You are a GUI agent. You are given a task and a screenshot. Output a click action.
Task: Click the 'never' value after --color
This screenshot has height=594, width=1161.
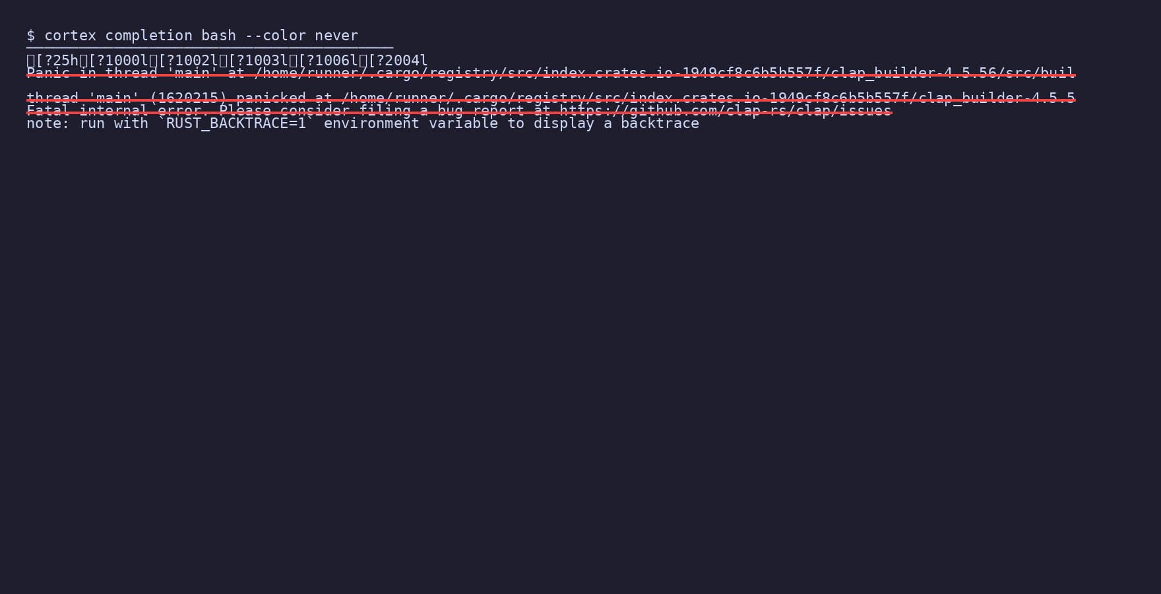(336, 36)
